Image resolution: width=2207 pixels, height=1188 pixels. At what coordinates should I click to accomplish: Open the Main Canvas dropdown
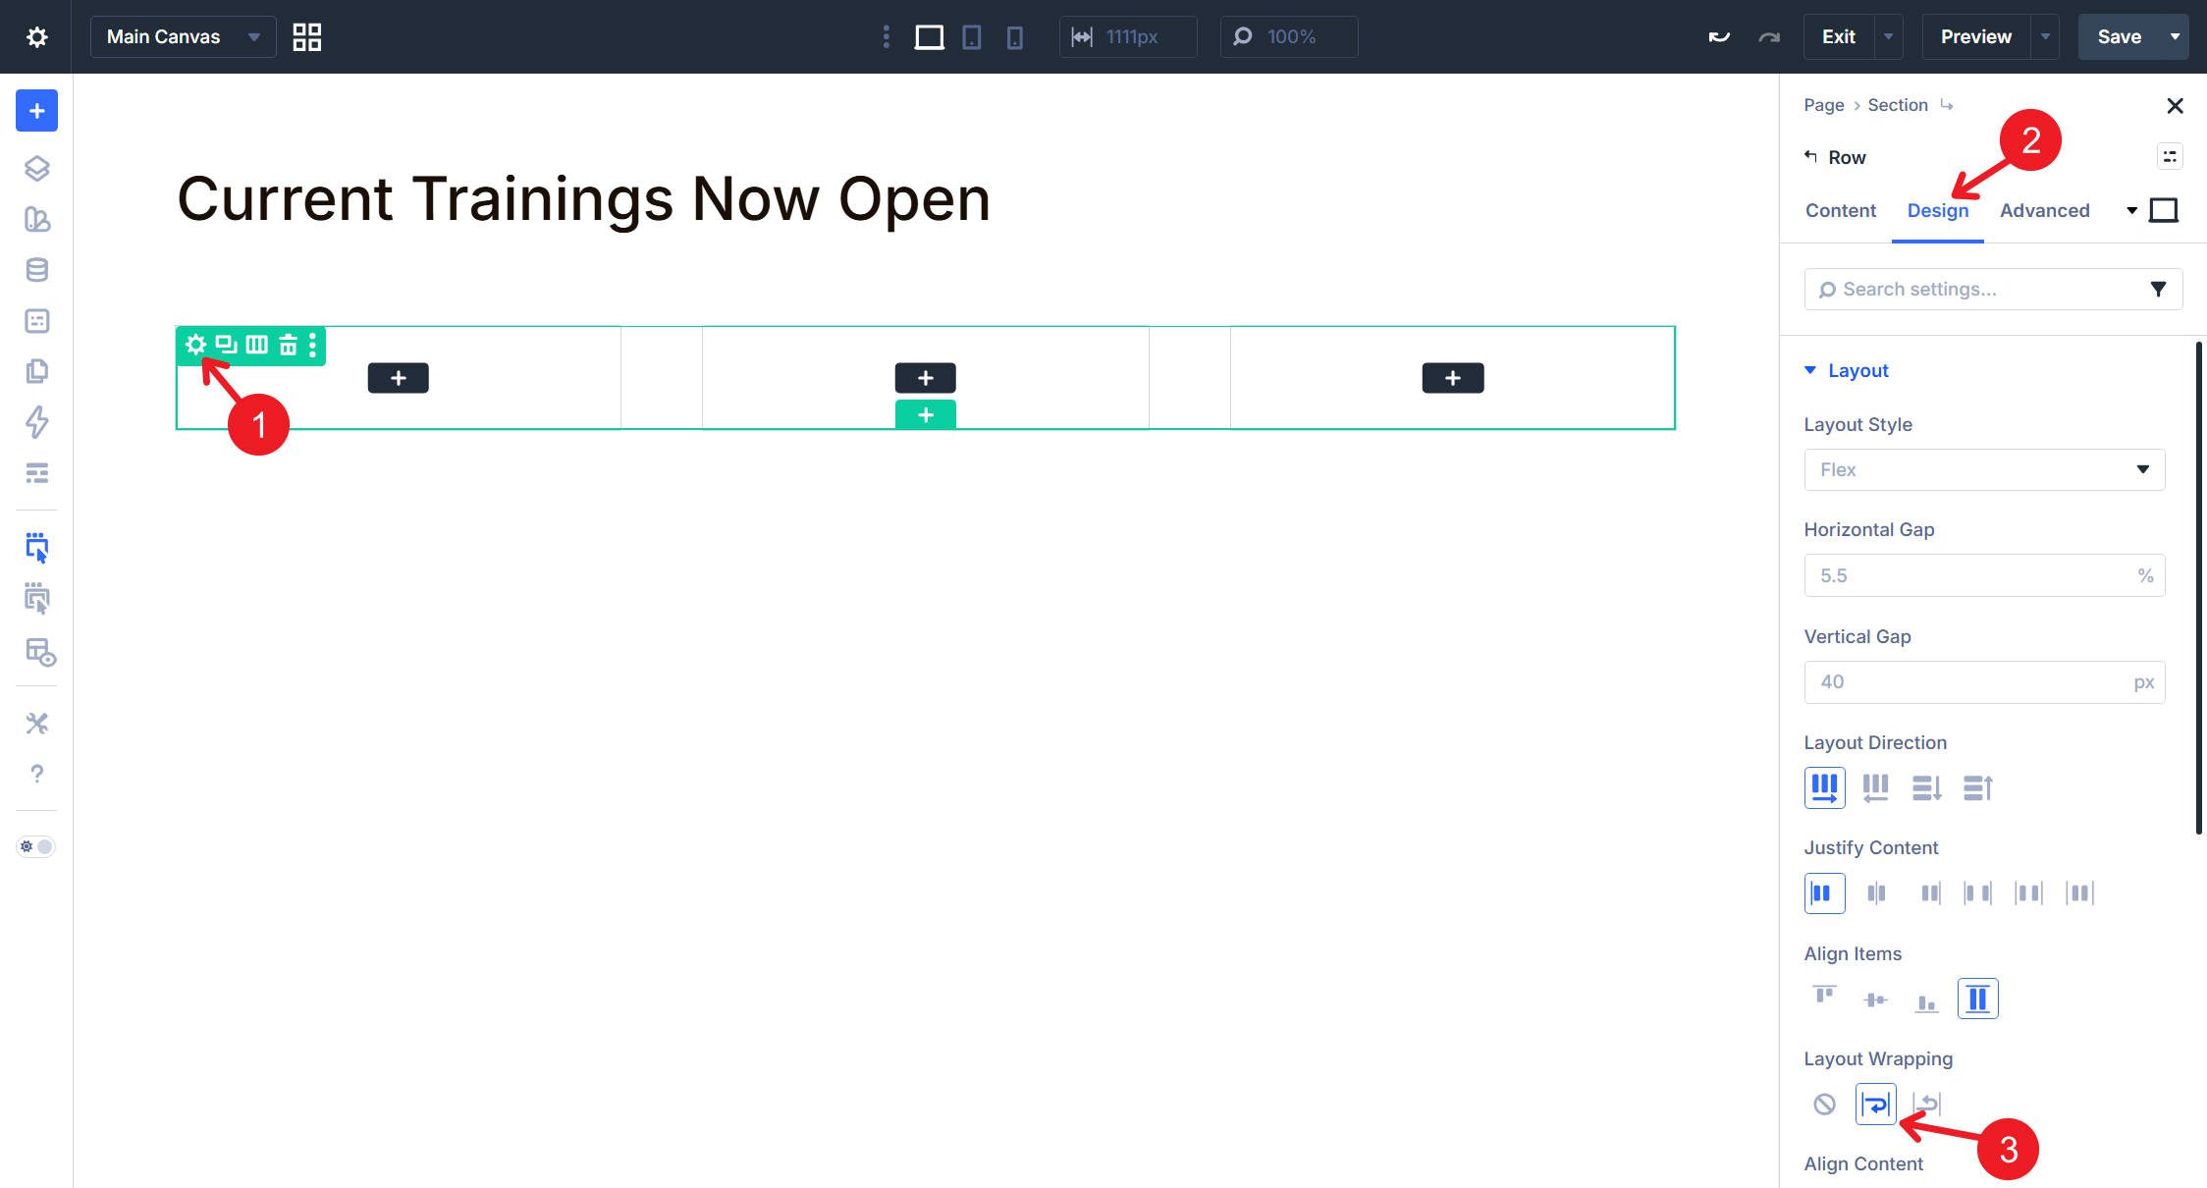[183, 37]
